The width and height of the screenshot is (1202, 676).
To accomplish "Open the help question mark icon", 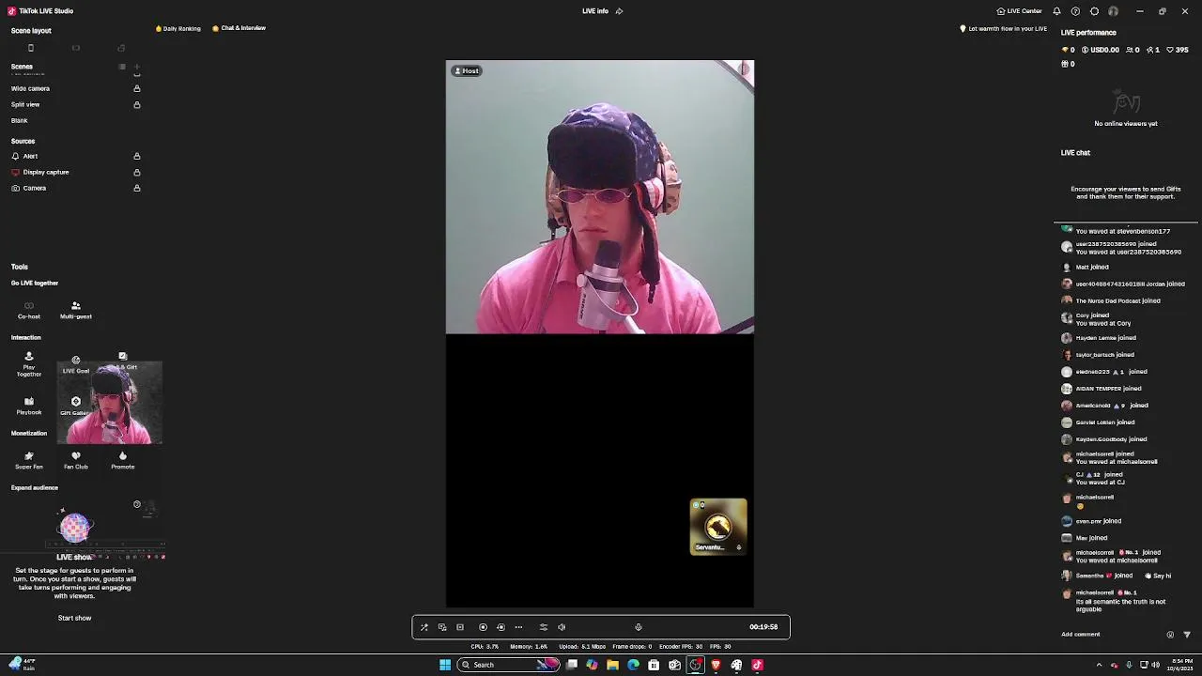I will 1075,11.
